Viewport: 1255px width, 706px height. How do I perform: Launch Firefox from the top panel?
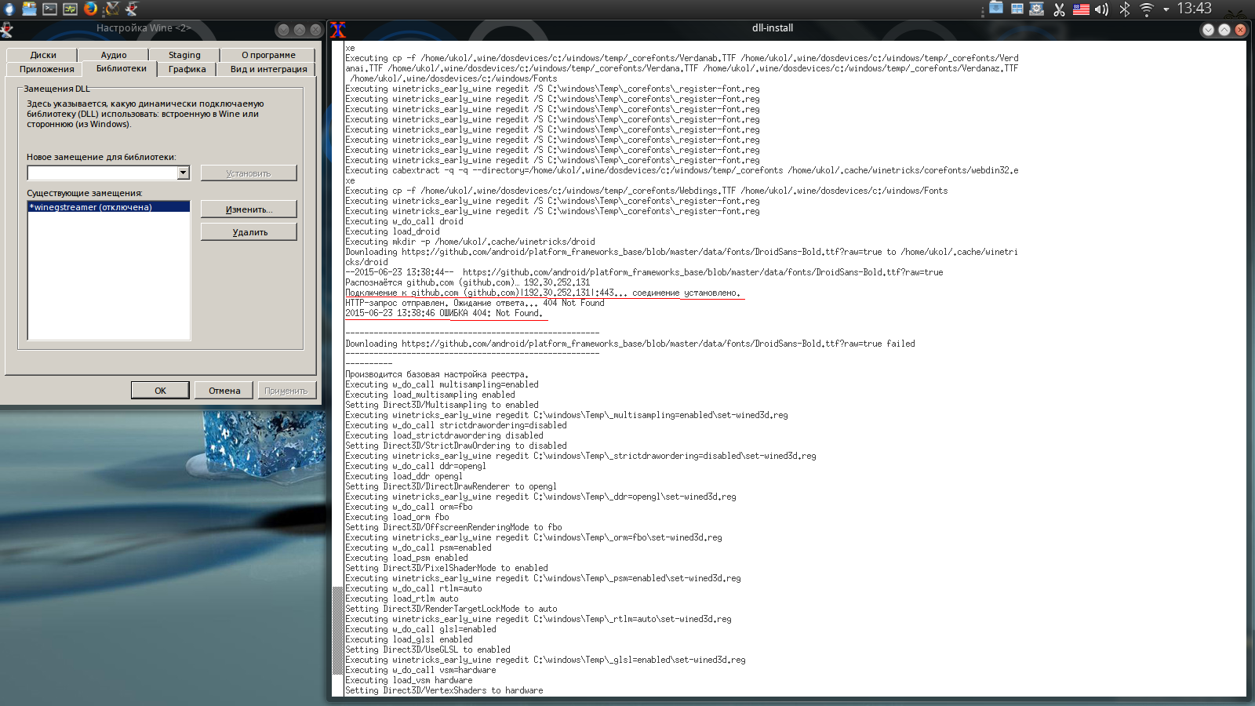tap(90, 9)
